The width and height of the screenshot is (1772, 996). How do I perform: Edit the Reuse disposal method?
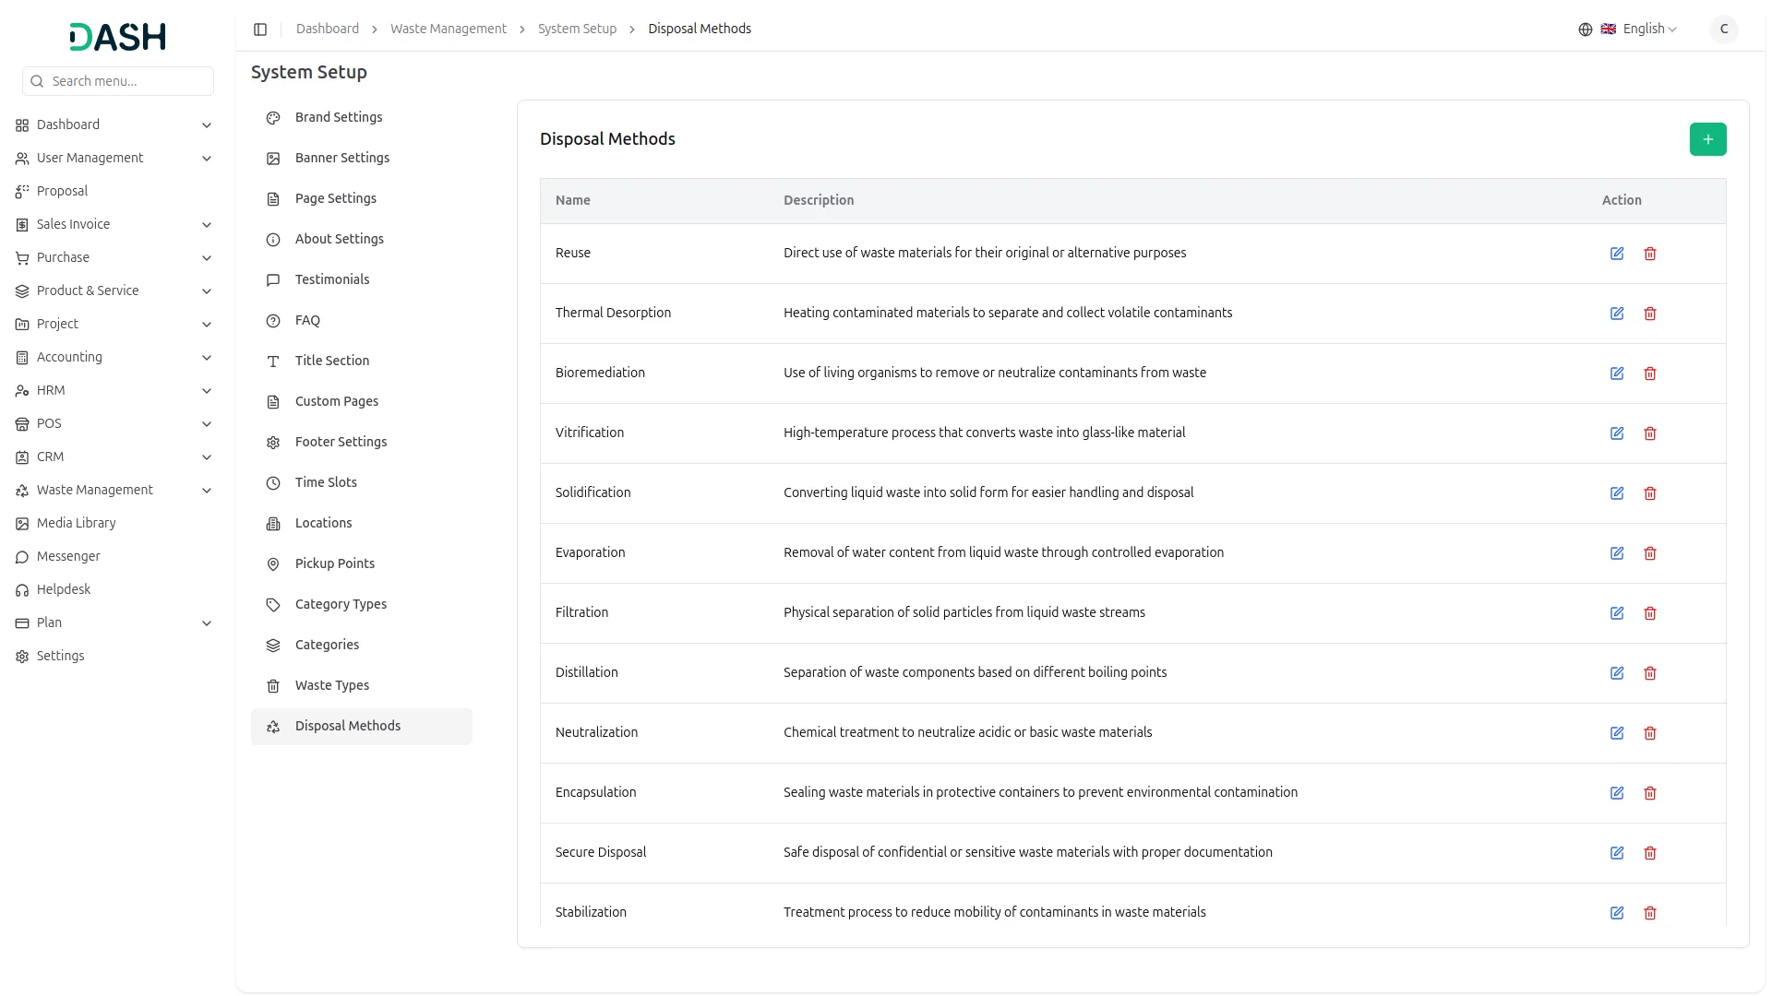pos(1617,254)
